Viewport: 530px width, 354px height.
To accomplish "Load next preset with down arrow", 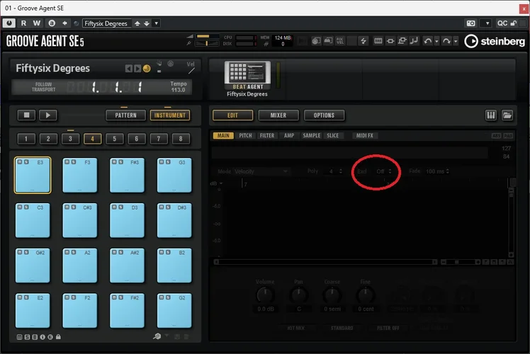I will tap(147, 23).
